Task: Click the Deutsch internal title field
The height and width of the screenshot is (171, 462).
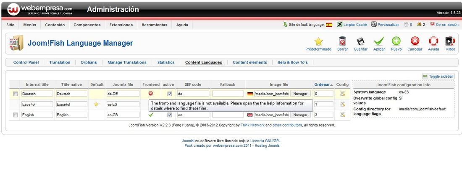Action: coord(37,94)
